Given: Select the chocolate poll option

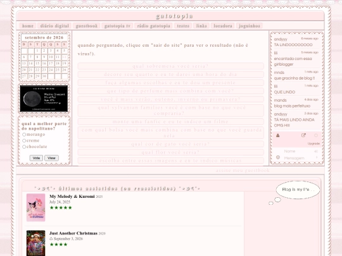Looking at the screenshot, I should [24, 147].
